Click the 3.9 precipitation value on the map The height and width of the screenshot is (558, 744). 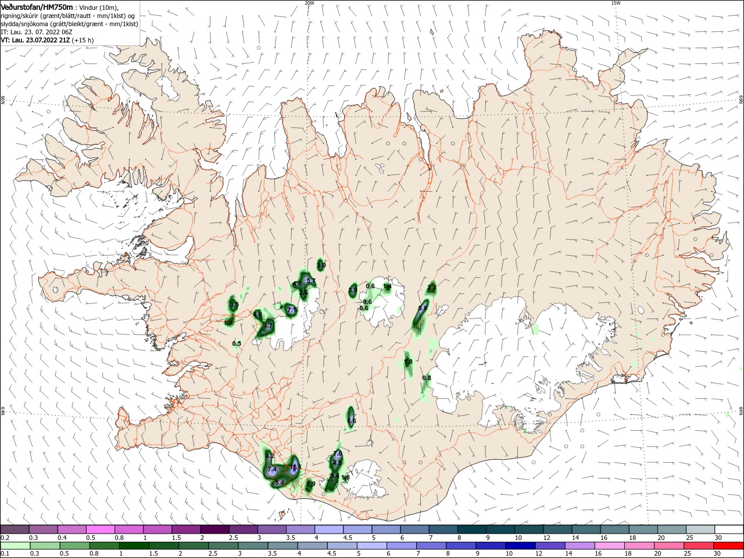click(353, 290)
